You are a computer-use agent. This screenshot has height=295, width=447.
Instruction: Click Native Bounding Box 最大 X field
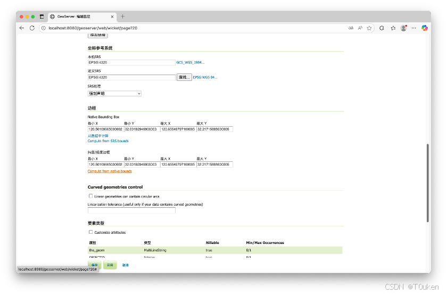(x=178, y=129)
